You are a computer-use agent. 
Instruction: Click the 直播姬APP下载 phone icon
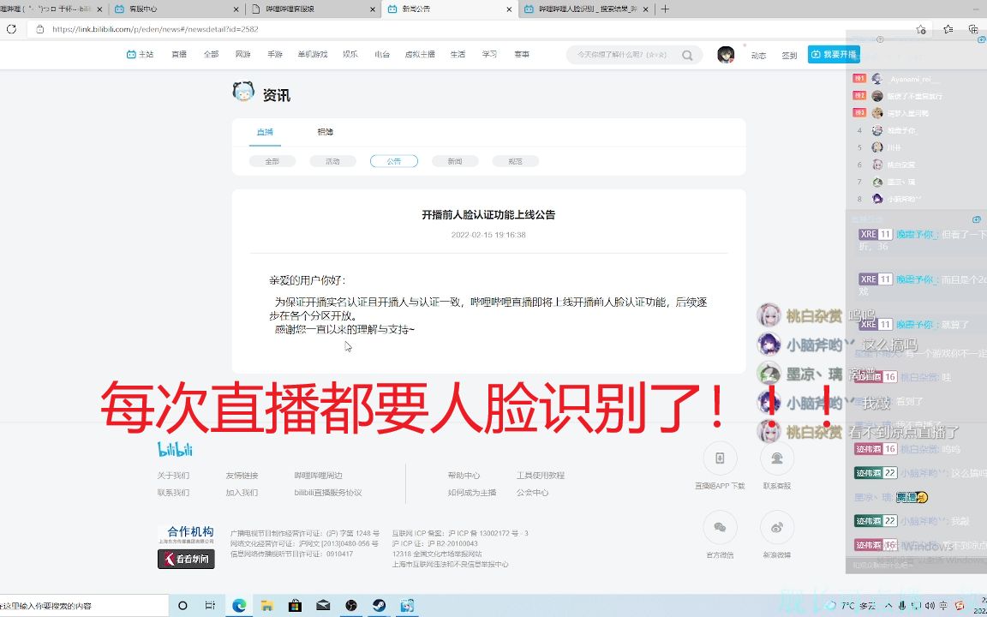click(720, 458)
